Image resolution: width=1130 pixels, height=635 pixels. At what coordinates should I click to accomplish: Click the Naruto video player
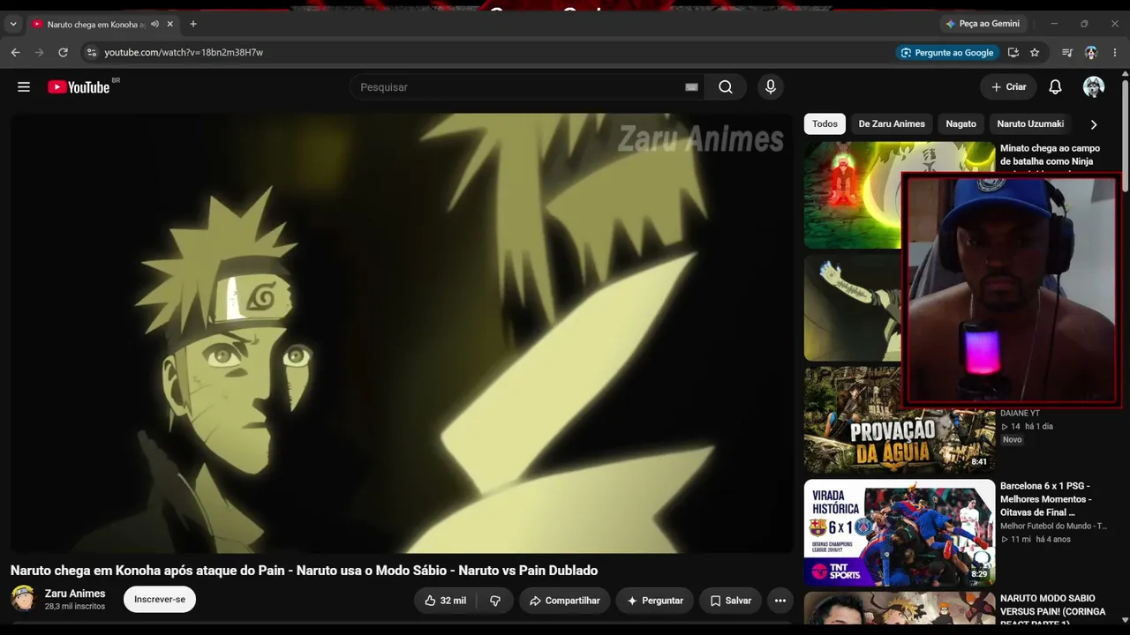click(x=402, y=333)
